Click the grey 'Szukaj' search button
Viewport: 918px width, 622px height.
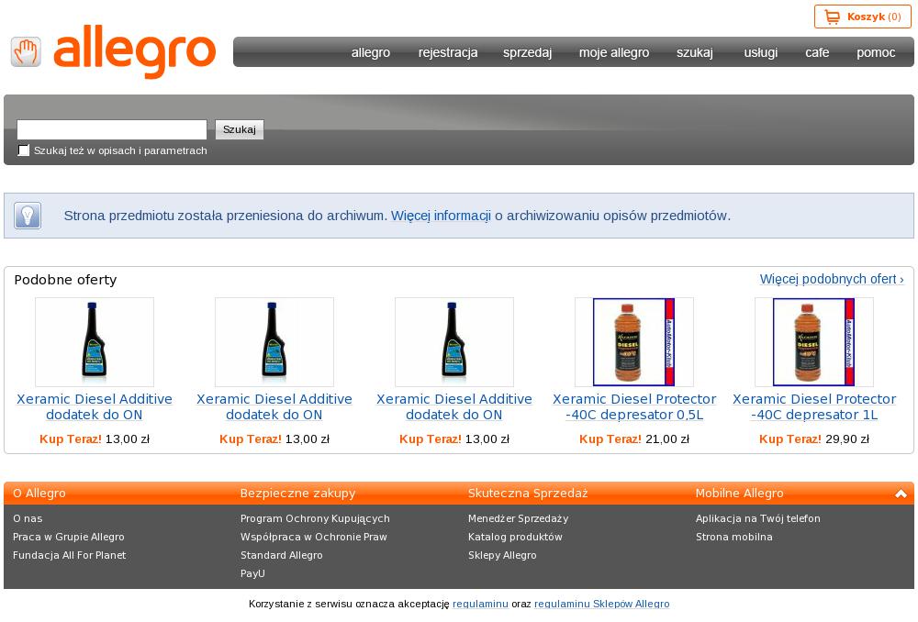click(240, 129)
